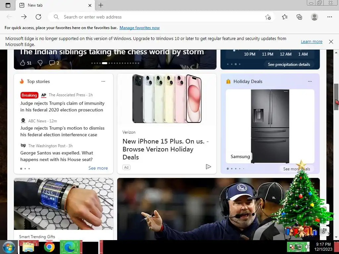Click See precipitation details button

pos(289,64)
